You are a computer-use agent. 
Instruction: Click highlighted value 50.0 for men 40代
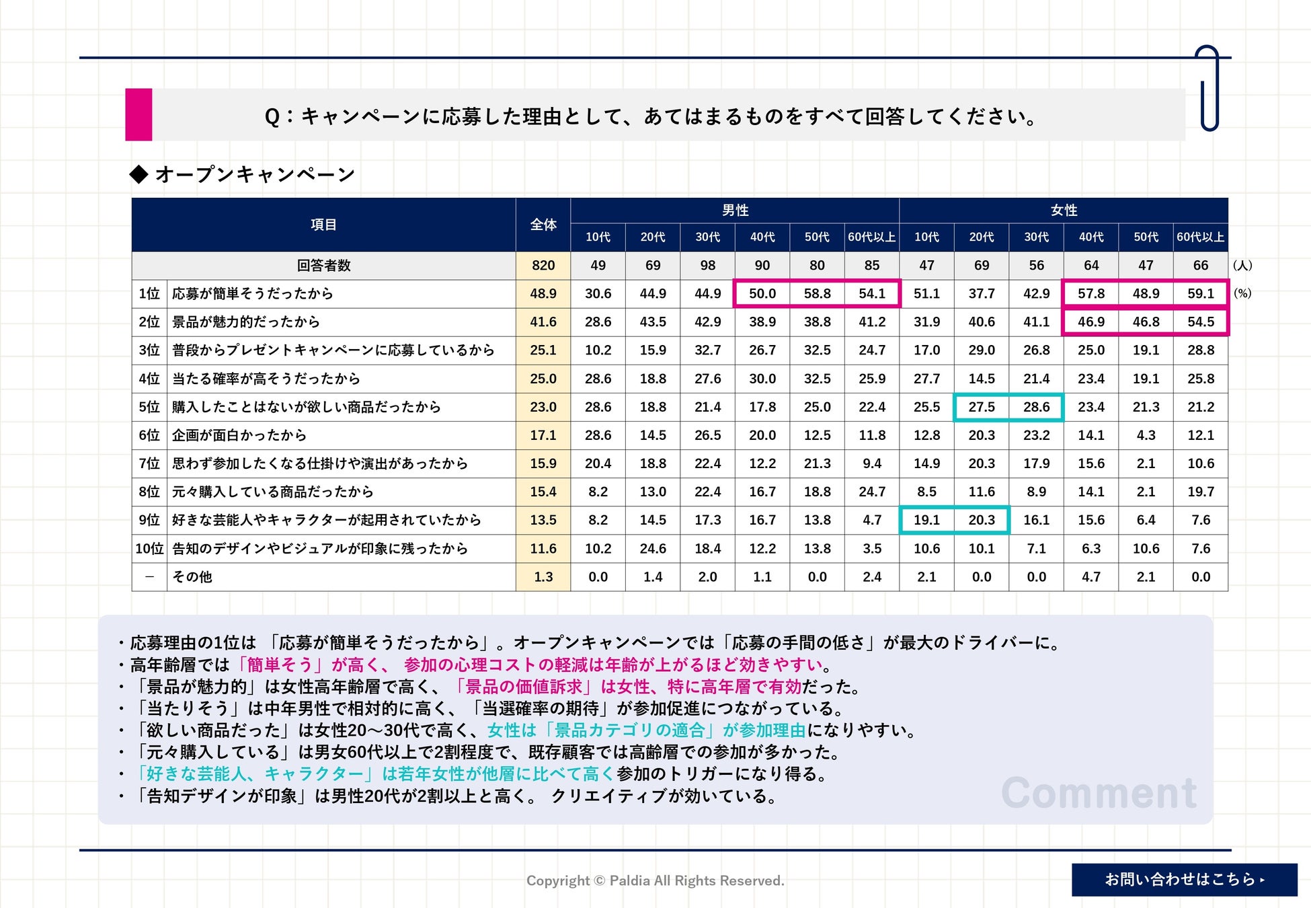tap(762, 294)
